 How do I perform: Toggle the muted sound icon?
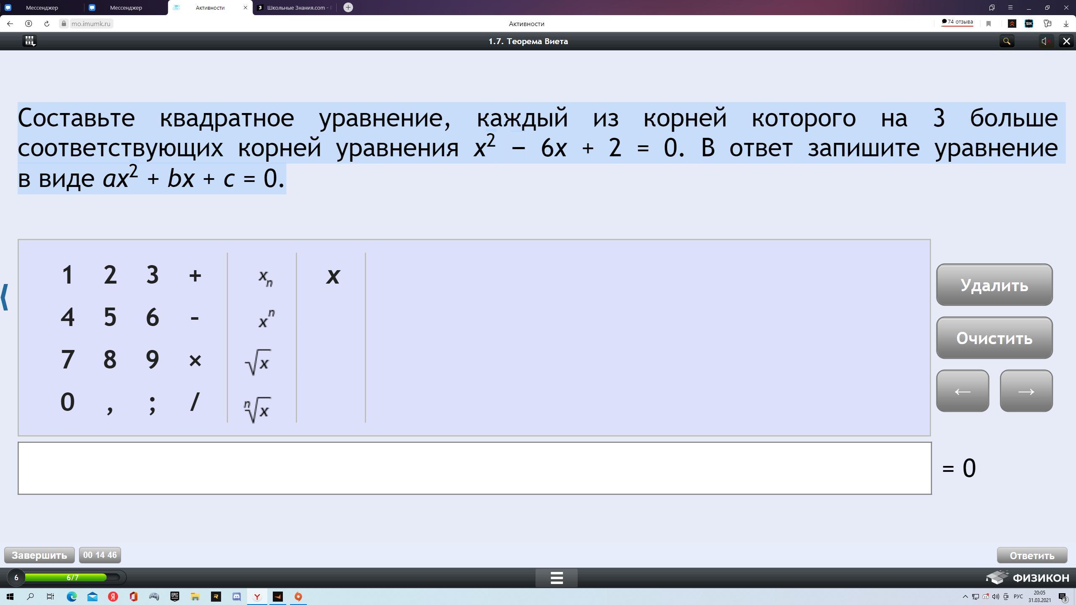(1046, 41)
